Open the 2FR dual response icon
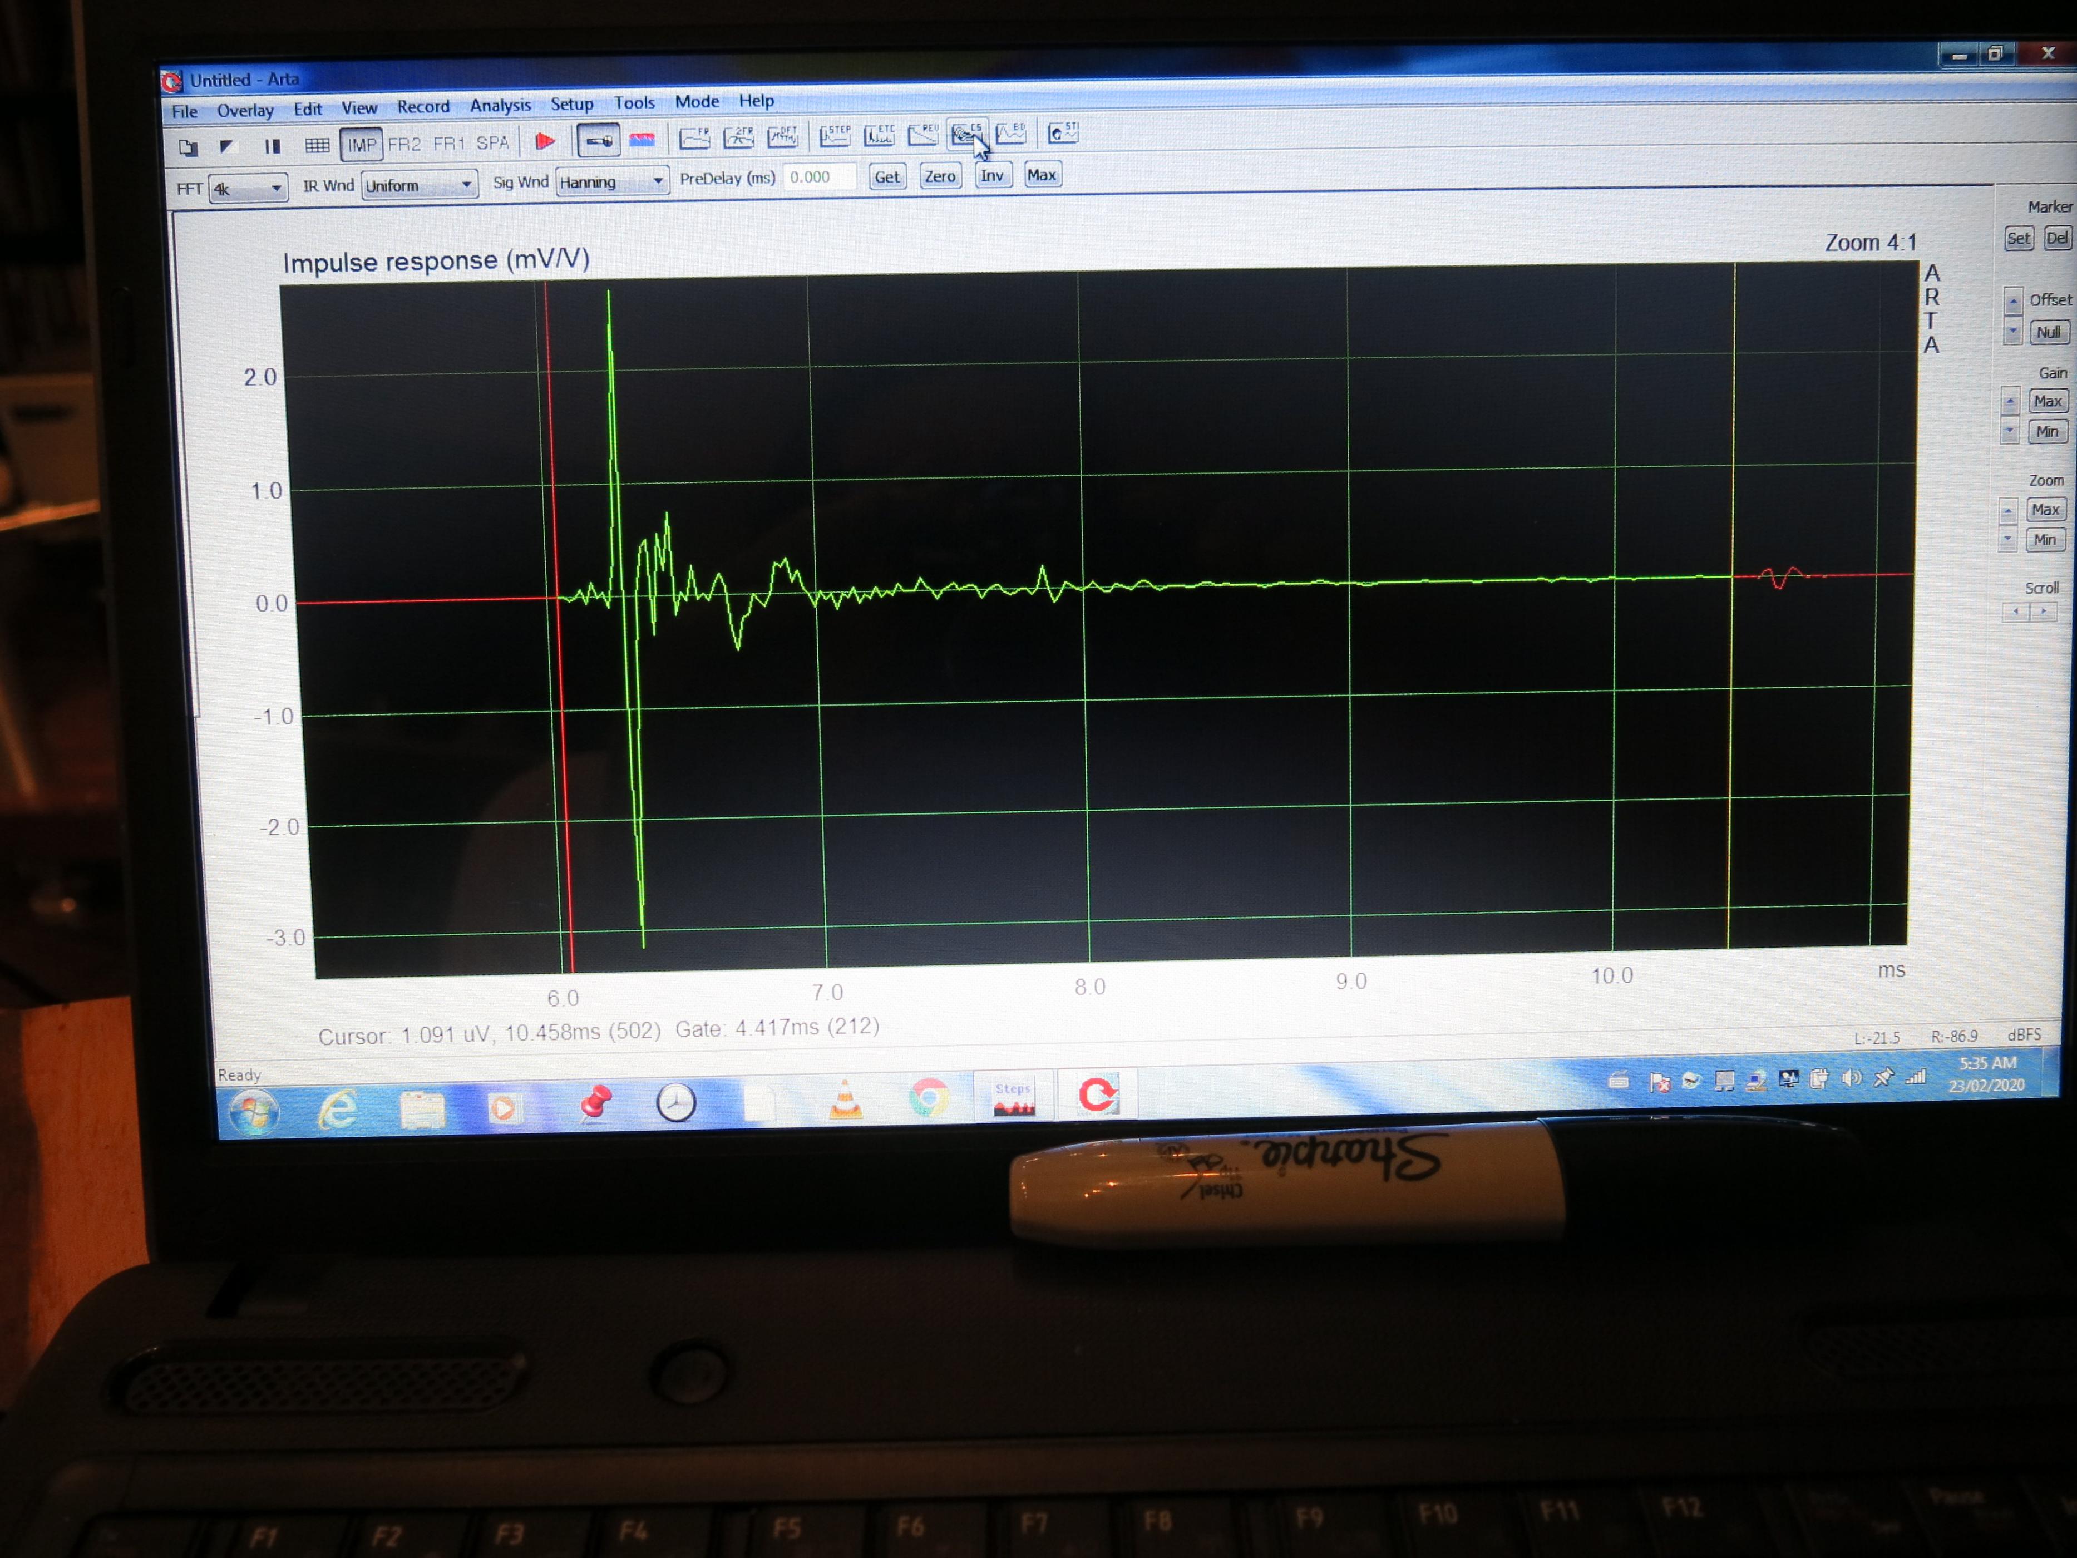This screenshot has width=2077, height=1558. point(739,137)
